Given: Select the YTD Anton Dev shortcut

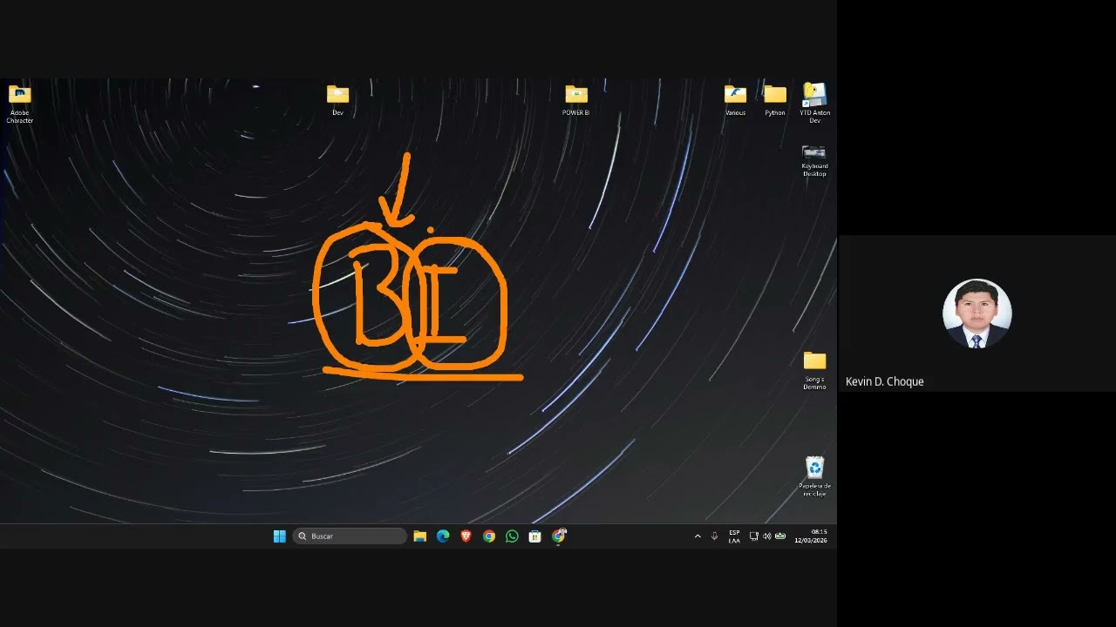Looking at the screenshot, I should [814, 104].
